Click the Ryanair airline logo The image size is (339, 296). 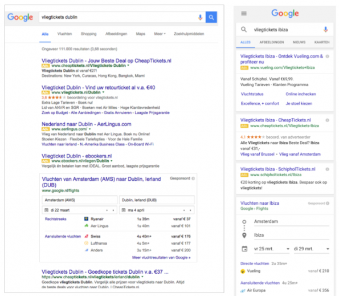(x=86, y=219)
